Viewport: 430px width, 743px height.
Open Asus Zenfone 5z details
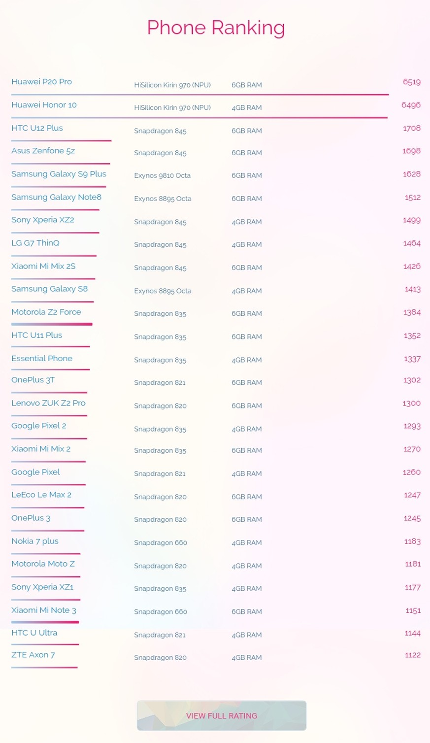43,151
